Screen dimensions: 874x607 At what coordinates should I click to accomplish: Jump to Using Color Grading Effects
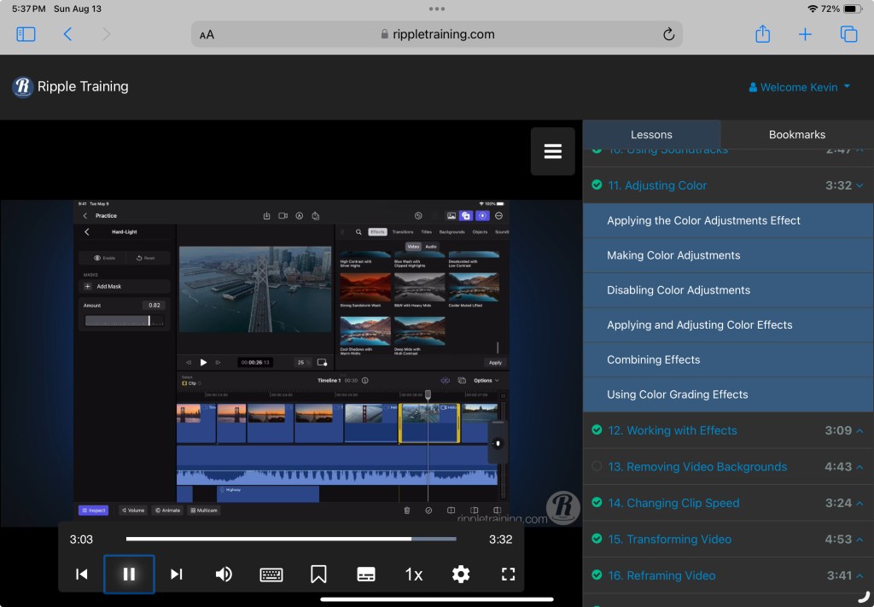[677, 394]
